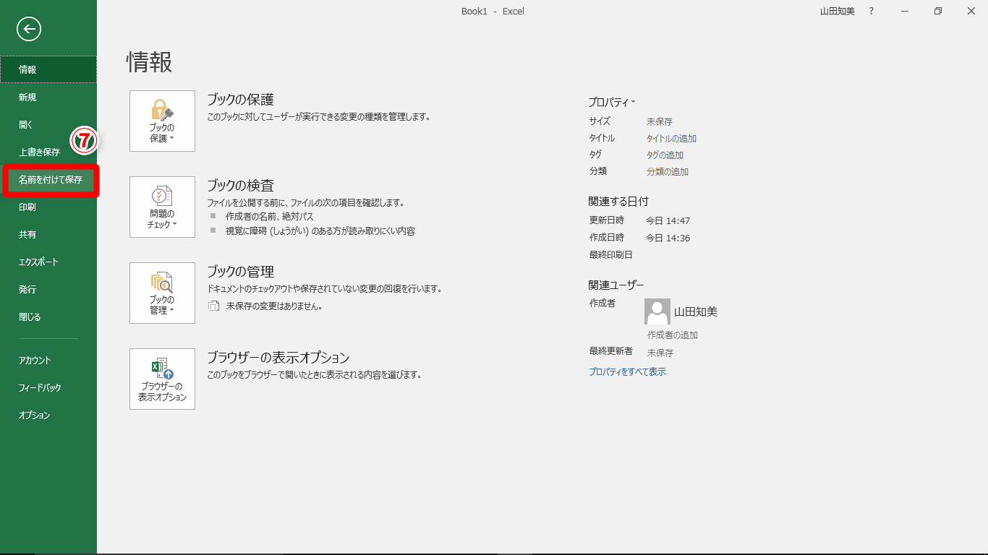Click the 未保存 size value
The width and height of the screenshot is (988, 555).
click(660, 121)
